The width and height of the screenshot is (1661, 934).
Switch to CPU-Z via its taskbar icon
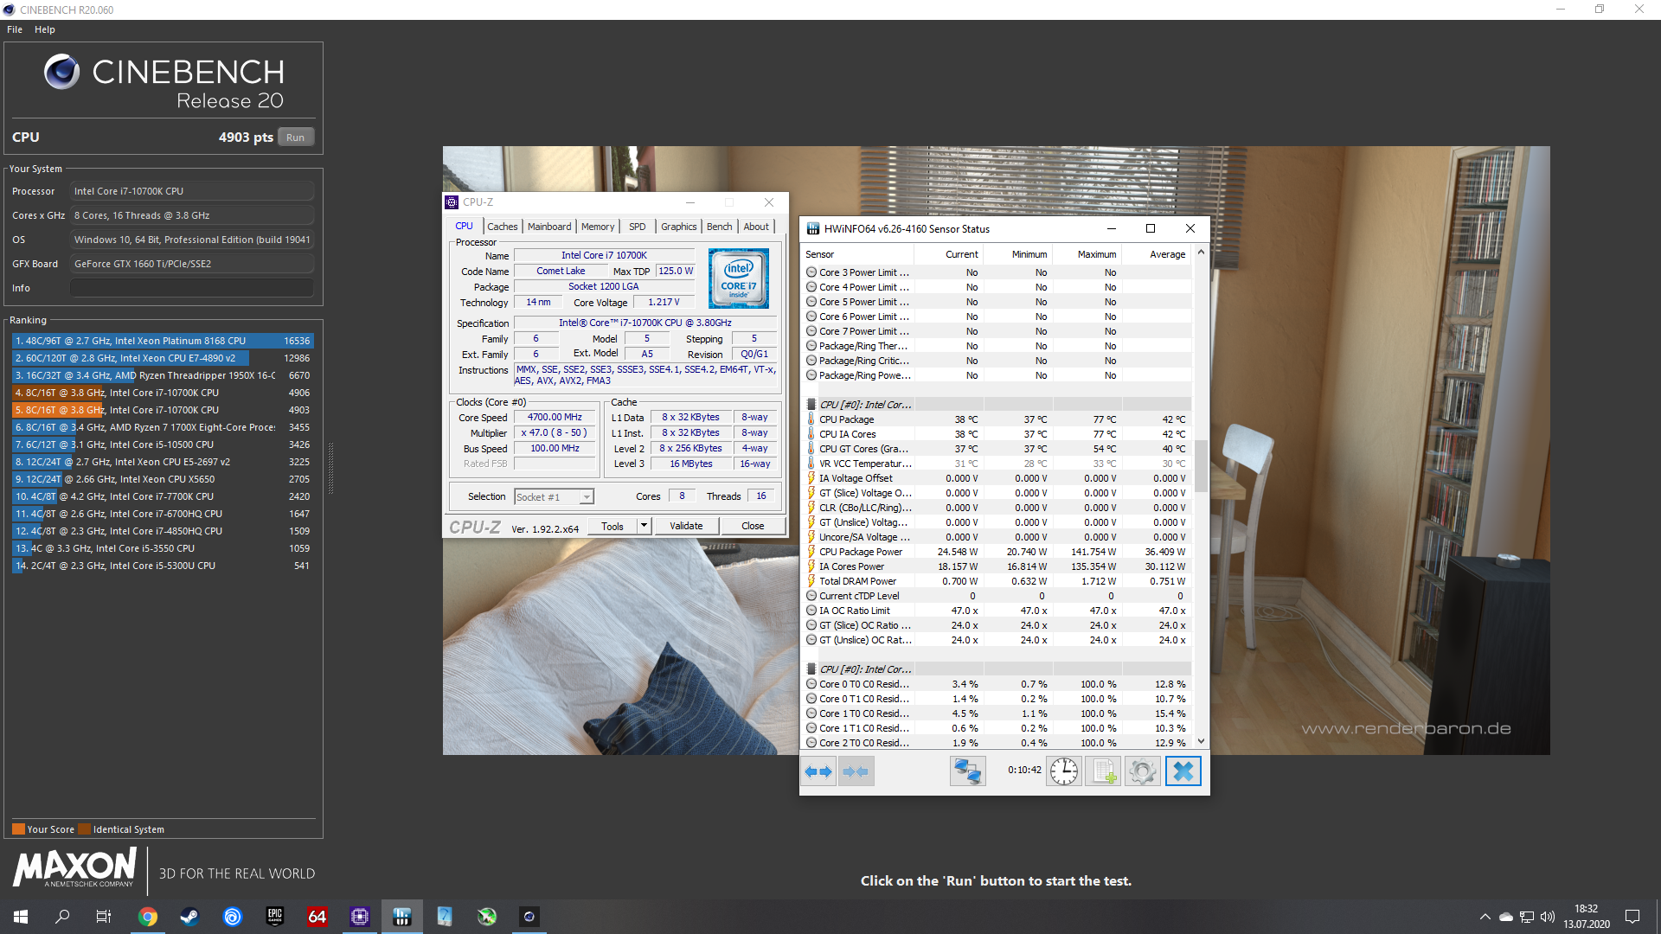(x=360, y=917)
